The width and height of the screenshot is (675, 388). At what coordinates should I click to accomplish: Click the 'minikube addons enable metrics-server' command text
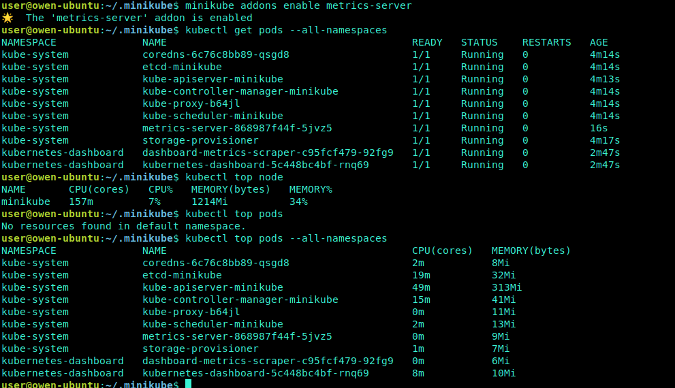click(x=298, y=5)
